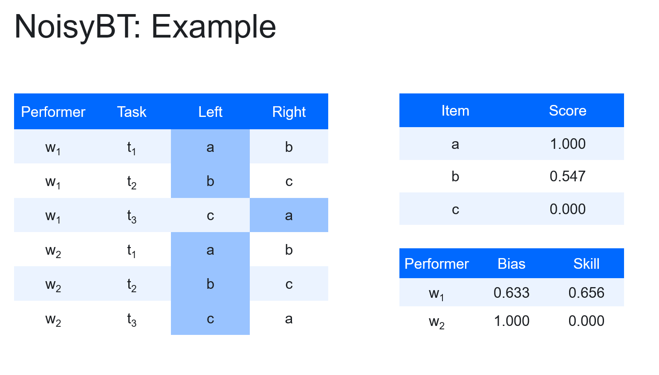Click the w1 cell in the Bias table

tap(436, 294)
